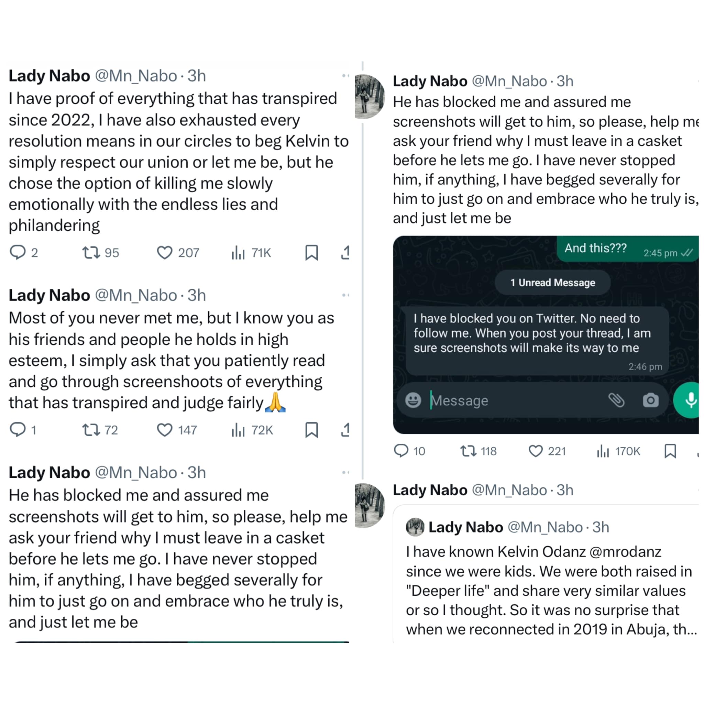The width and height of the screenshot is (704, 704).
Task: Reply to the tweet with 10 replies
Action: coord(401,451)
